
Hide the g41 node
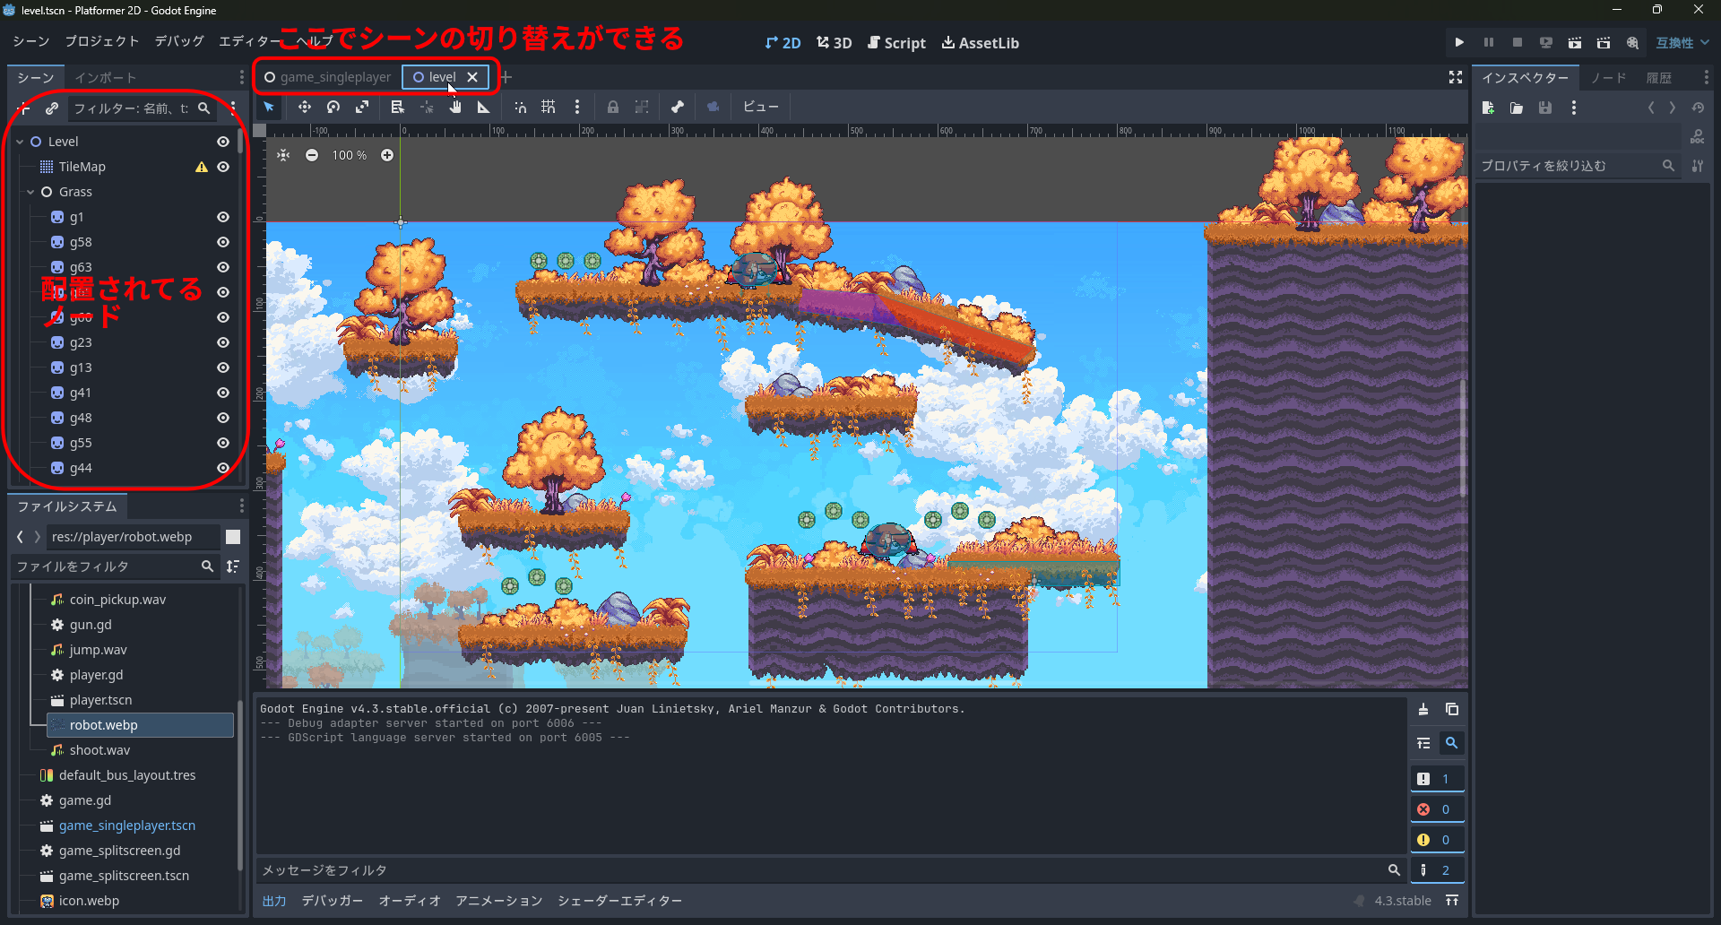pyautogui.click(x=223, y=393)
